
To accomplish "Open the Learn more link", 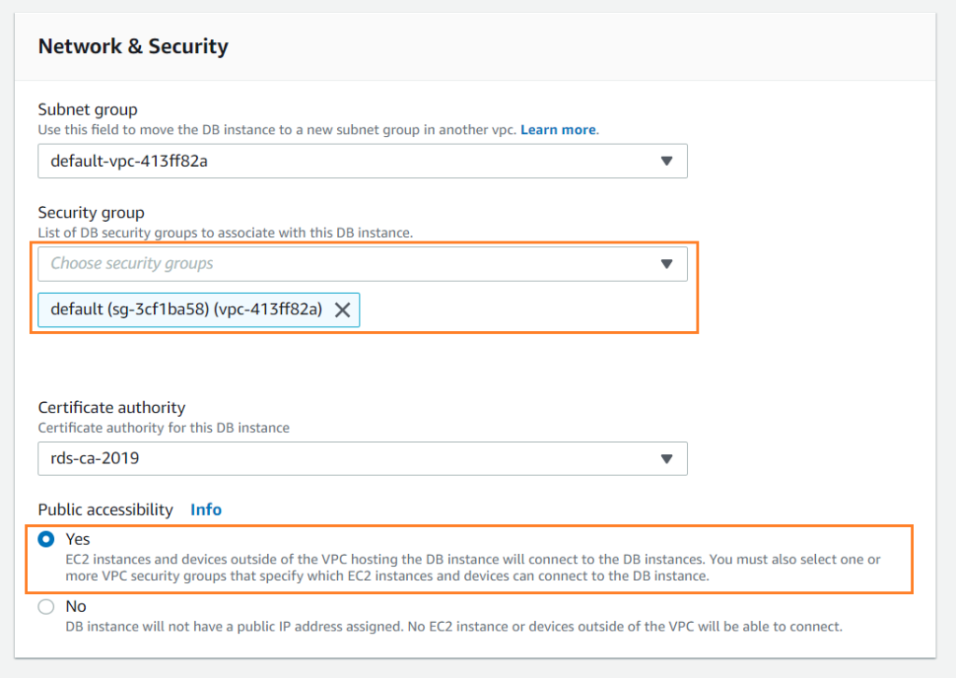I will pos(558,130).
